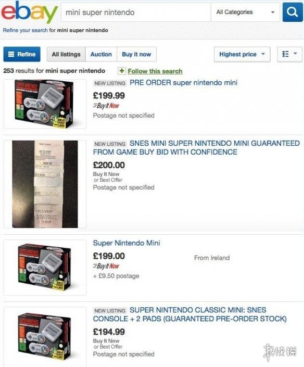Screen dimensions: 304x367
Task: Click the list view layout icon
Action: (285, 54)
